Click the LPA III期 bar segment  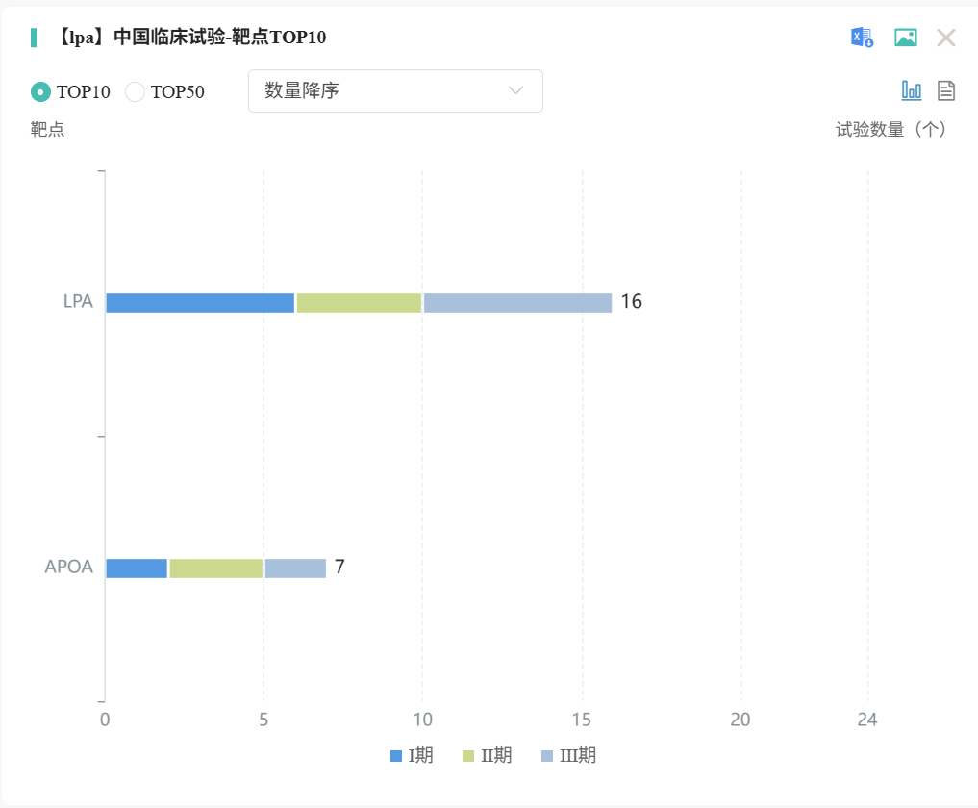click(517, 303)
